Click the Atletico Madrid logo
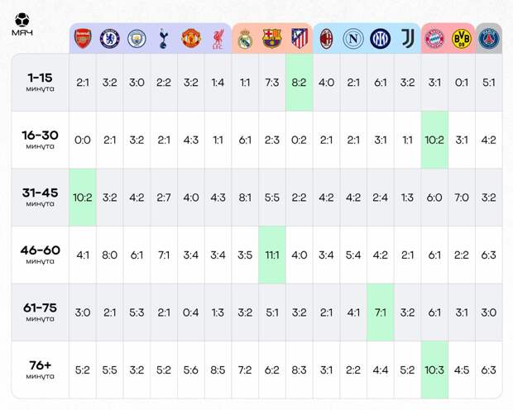Viewport: 513px width, 410px height. click(x=300, y=38)
